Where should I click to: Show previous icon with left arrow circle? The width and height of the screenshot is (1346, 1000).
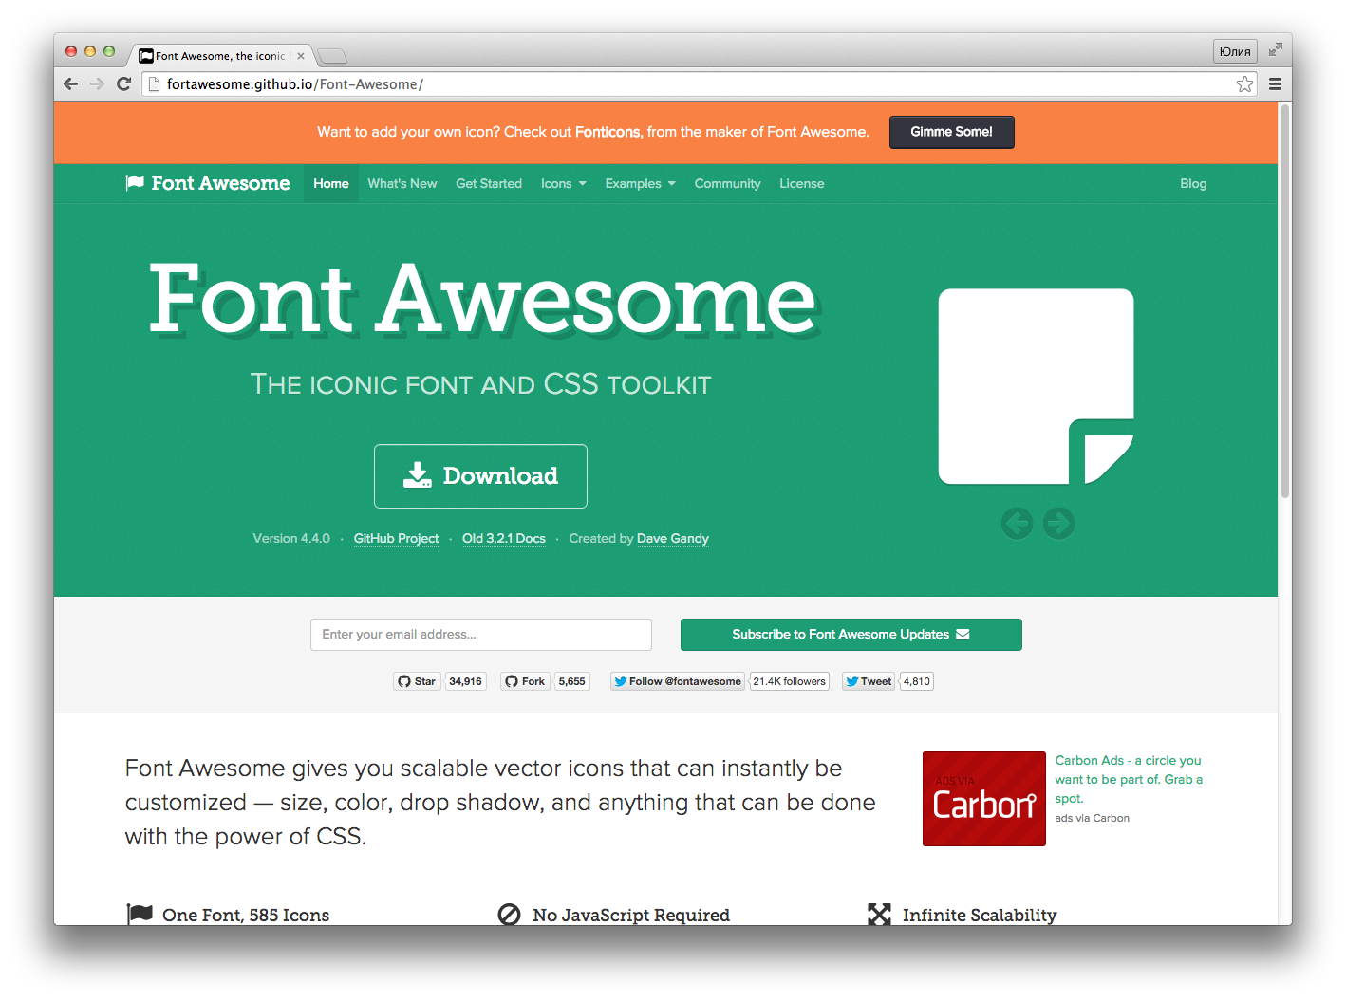coord(1017,523)
